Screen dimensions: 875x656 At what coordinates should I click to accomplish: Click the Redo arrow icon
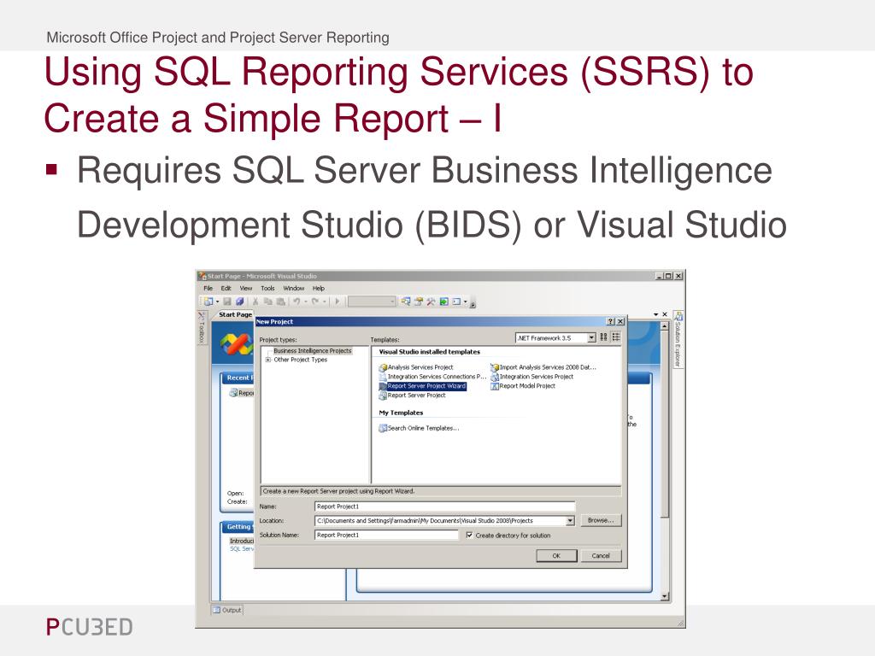[x=315, y=302]
